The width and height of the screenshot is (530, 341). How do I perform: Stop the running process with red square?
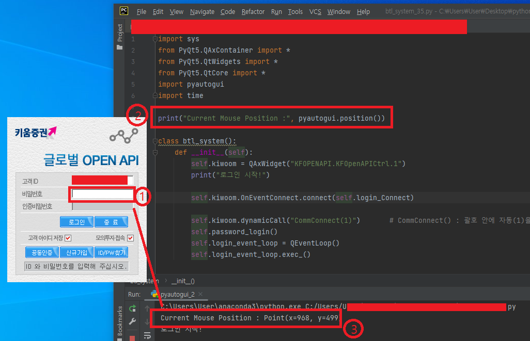[x=132, y=338]
